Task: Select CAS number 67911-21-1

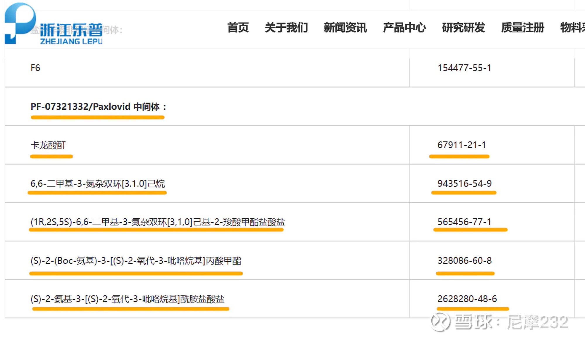Action: click(462, 145)
